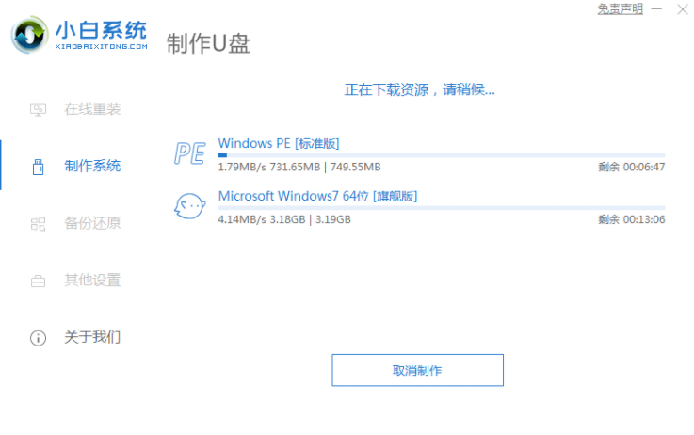Open the 免责声明 link

(x=621, y=8)
